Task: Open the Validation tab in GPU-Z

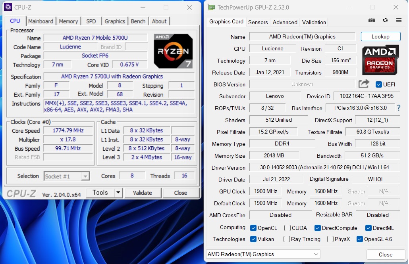Action: (x=314, y=22)
